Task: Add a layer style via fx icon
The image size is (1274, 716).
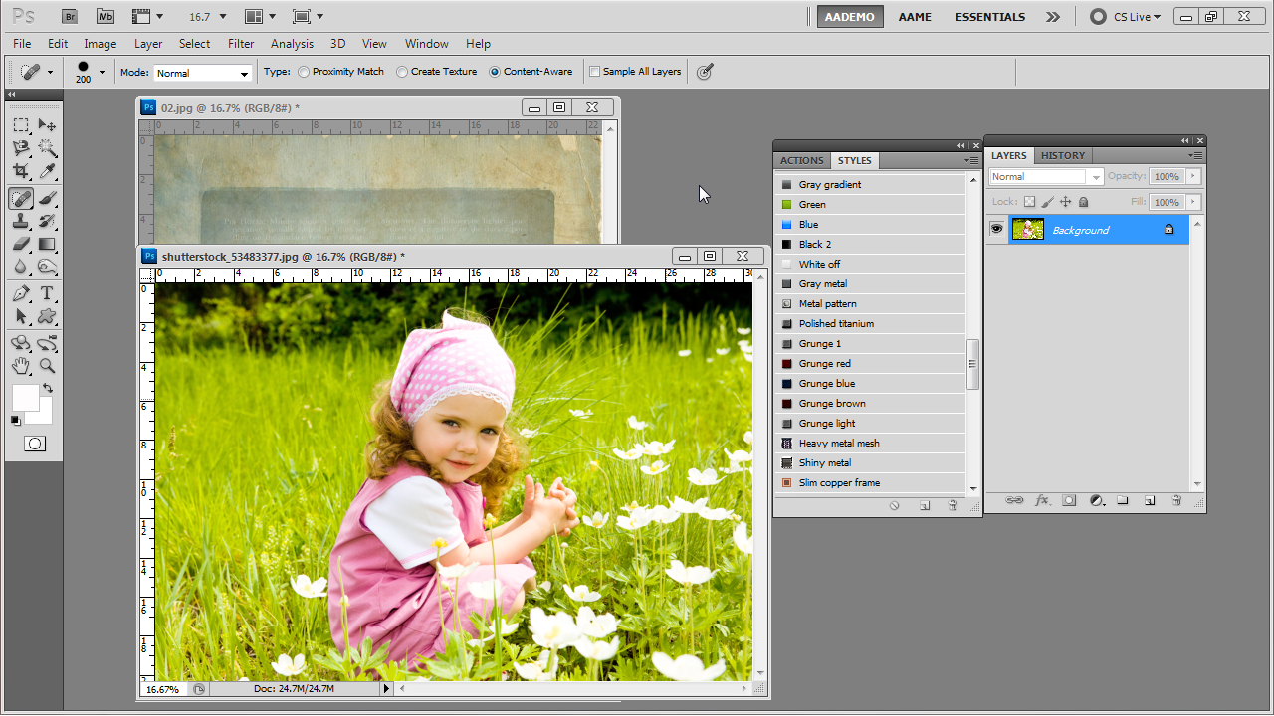Action: click(1042, 500)
